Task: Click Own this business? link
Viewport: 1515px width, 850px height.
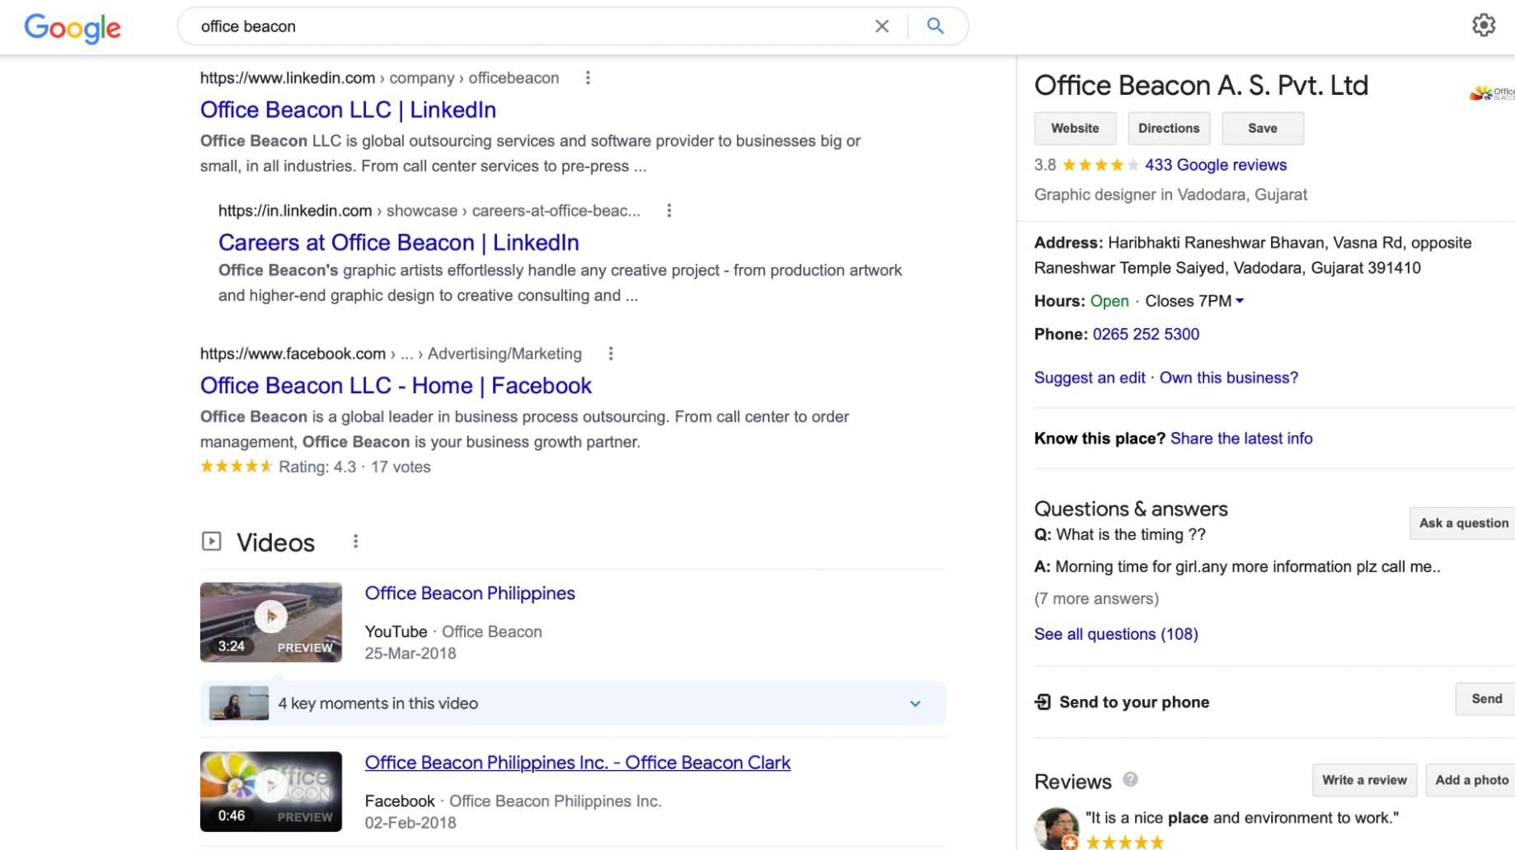Action: coord(1228,378)
